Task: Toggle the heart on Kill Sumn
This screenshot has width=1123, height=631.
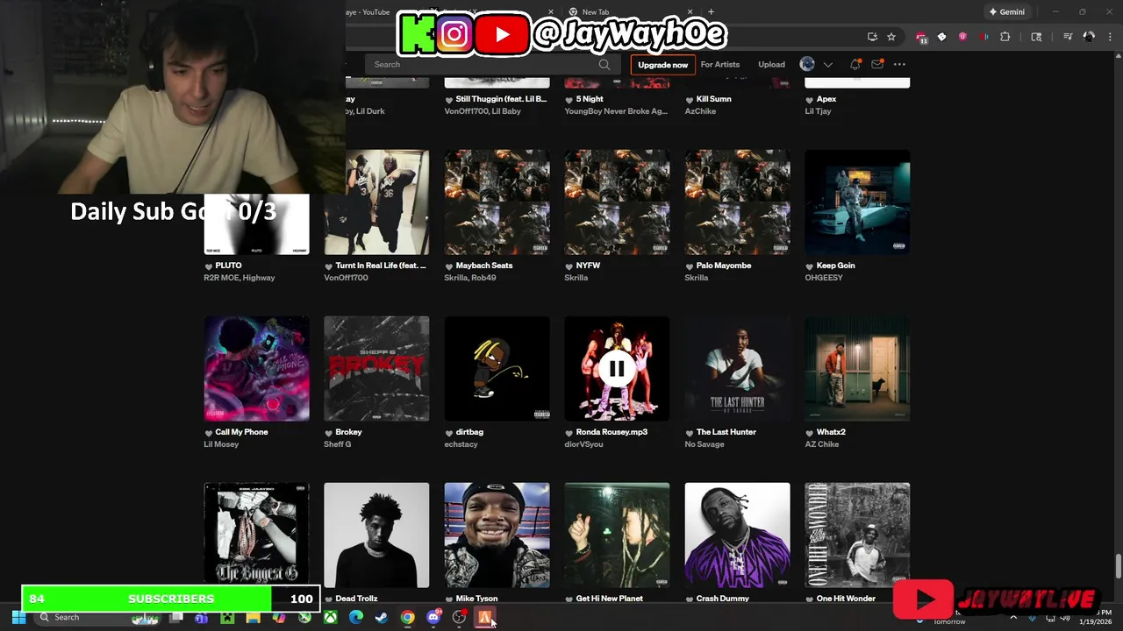Action: pyautogui.click(x=689, y=99)
